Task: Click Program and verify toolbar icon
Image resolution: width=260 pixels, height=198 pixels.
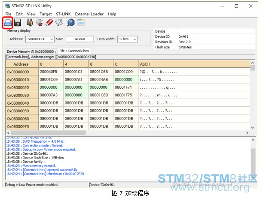Action: click(59, 23)
